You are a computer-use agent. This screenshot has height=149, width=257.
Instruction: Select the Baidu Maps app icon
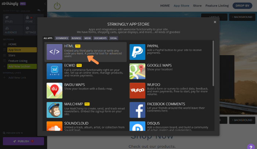click(54, 90)
